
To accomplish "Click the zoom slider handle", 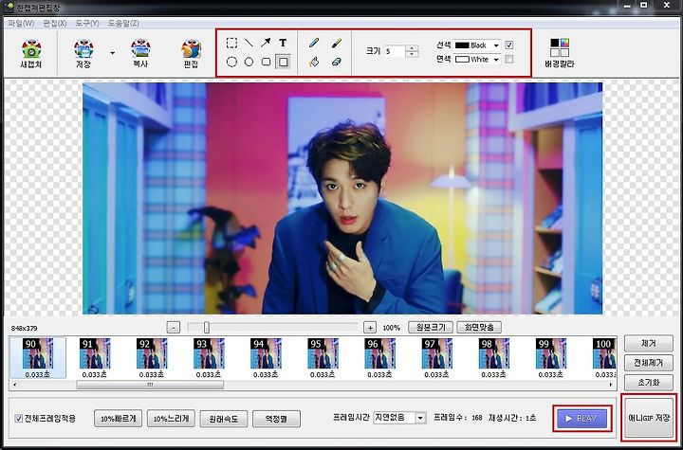I will coord(207,327).
